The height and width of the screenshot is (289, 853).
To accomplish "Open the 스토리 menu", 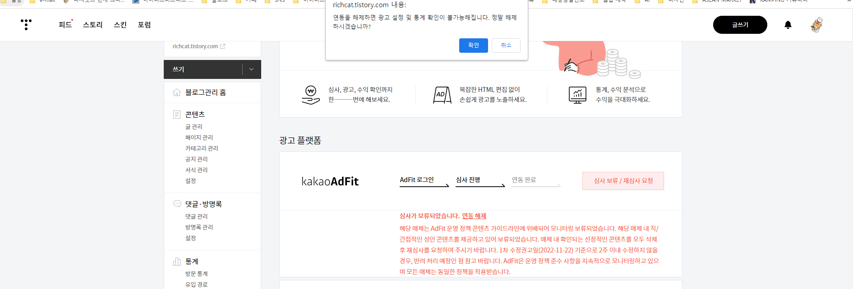I will [93, 25].
